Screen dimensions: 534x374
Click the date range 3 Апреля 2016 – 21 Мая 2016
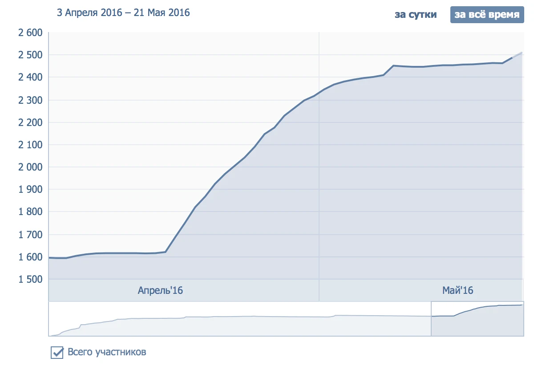click(x=123, y=12)
